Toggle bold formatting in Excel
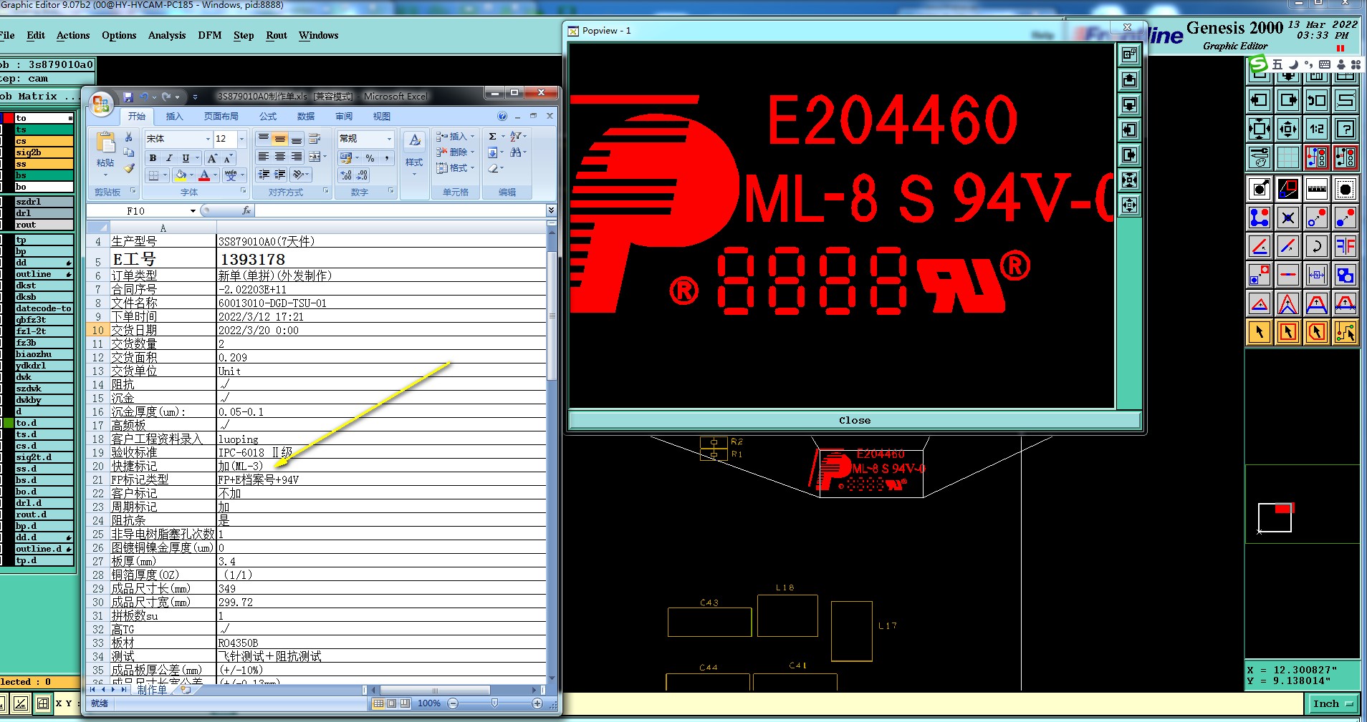 tap(153, 158)
